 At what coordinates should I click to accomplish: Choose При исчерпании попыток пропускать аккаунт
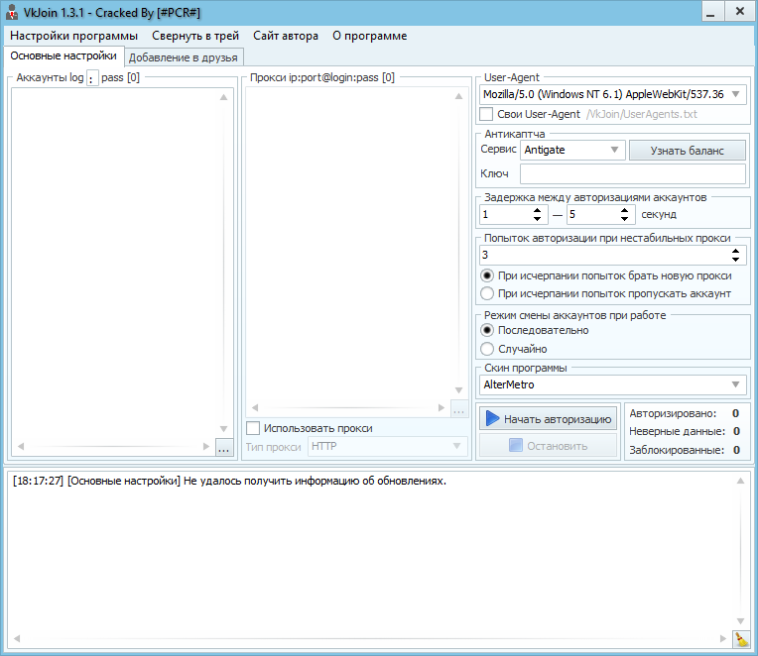[x=487, y=294]
